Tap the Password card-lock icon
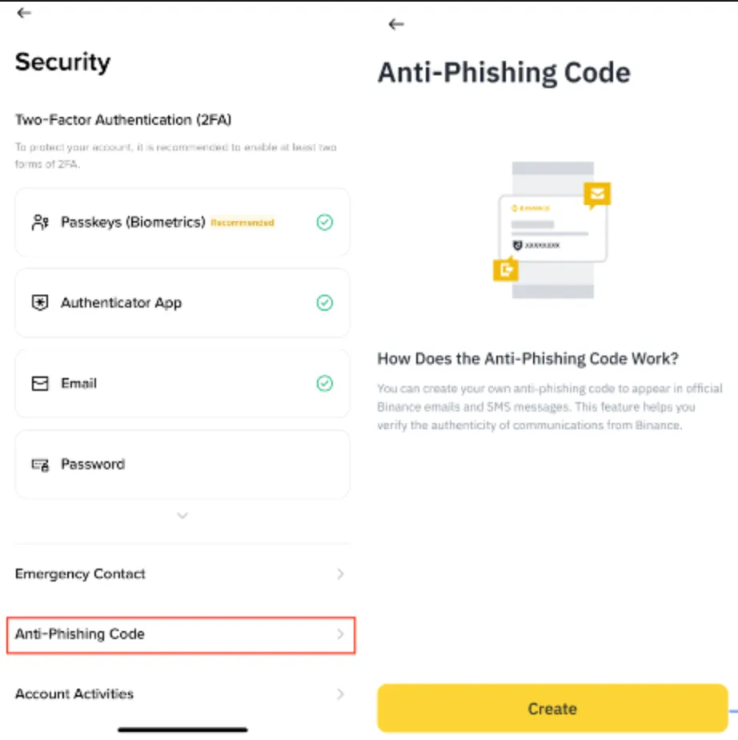The width and height of the screenshot is (738, 740). [40, 465]
